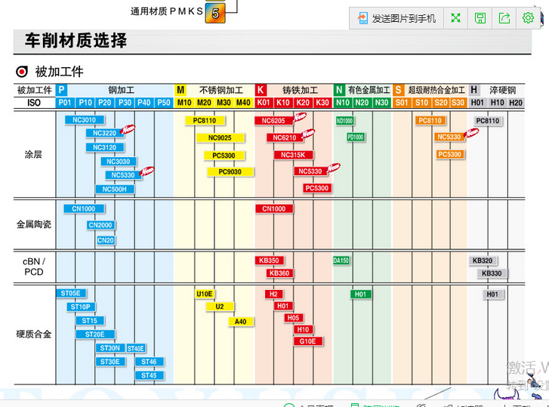This screenshot has height=407, width=549.
Task: Select the bullet marker beside 被加工件
Action: 22,72
